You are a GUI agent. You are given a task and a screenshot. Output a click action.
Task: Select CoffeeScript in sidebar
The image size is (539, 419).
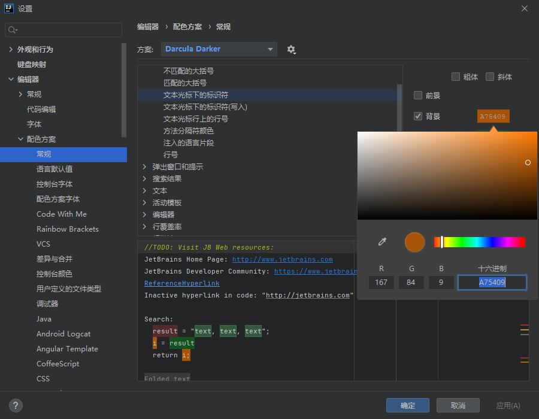(x=57, y=364)
